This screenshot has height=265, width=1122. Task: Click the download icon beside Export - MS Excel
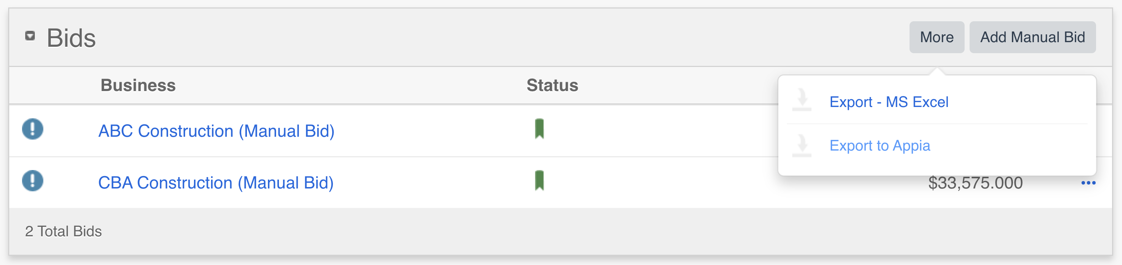point(802,100)
